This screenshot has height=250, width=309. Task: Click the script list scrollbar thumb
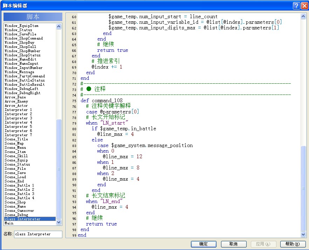tap(59, 169)
